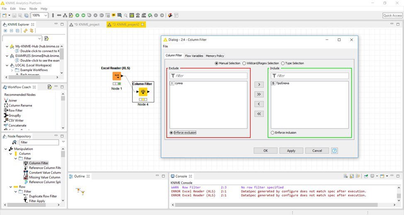Screen dimensions: 404x215
Task: Collapse EXAMPLES tree entry
Action: pos(7,56)
